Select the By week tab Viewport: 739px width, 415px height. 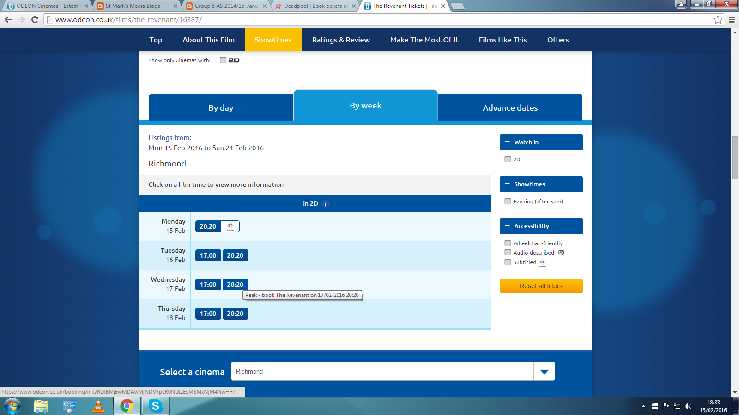pyautogui.click(x=365, y=106)
